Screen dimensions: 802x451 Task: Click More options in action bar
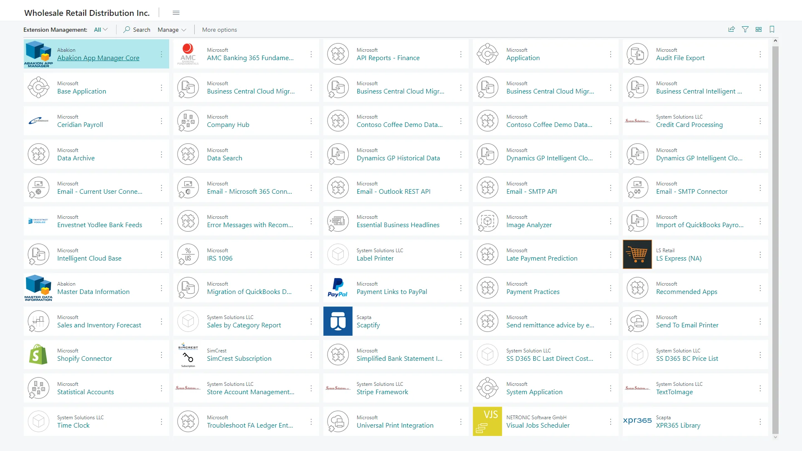pyautogui.click(x=219, y=30)
